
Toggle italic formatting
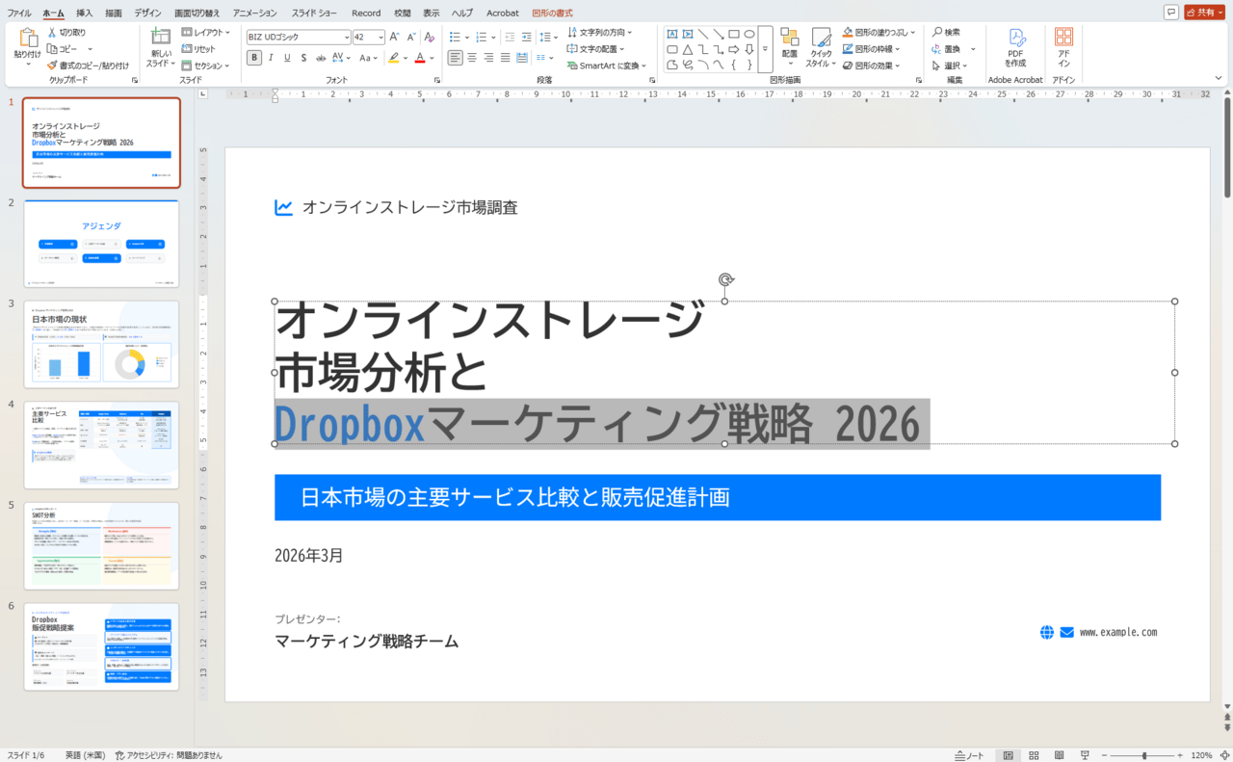pos(271,58)
